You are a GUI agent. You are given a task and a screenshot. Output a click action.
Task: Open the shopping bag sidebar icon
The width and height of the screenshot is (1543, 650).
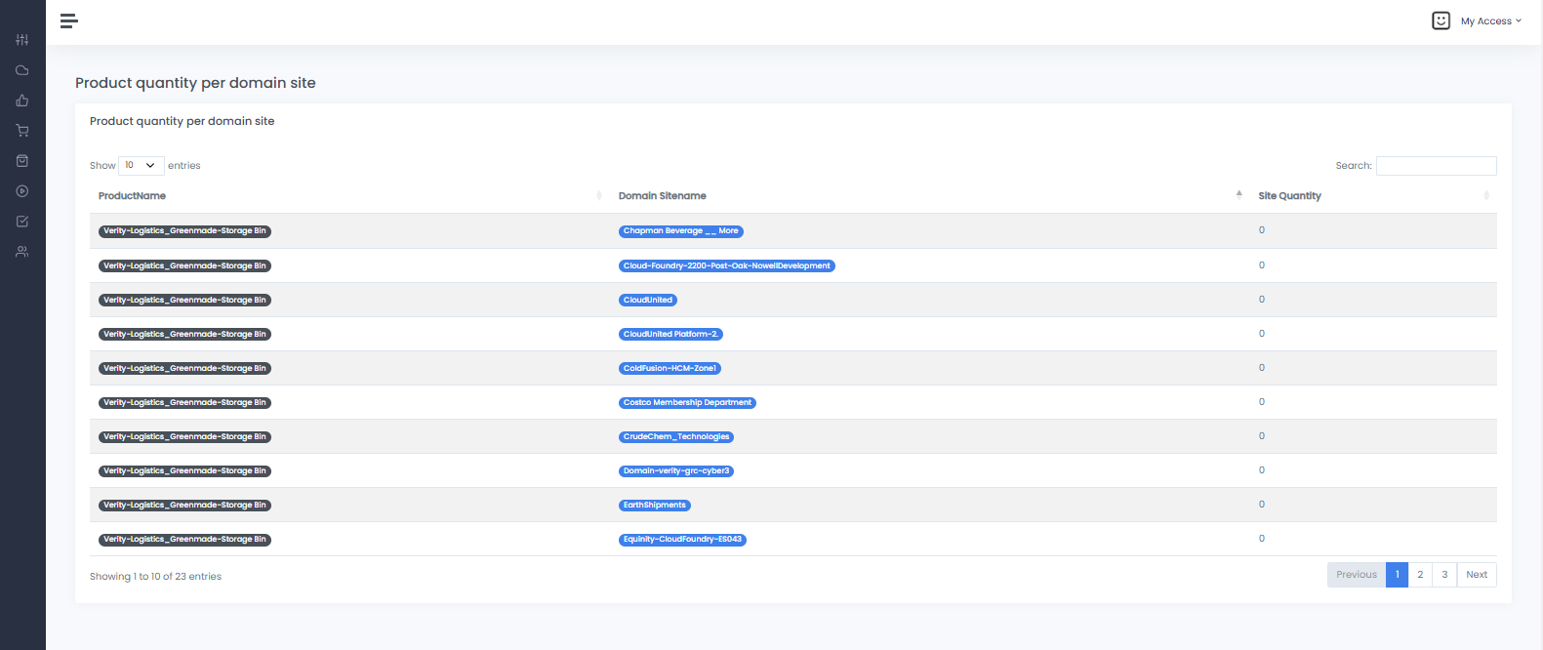pyautogui.click(x=22, y=161)
